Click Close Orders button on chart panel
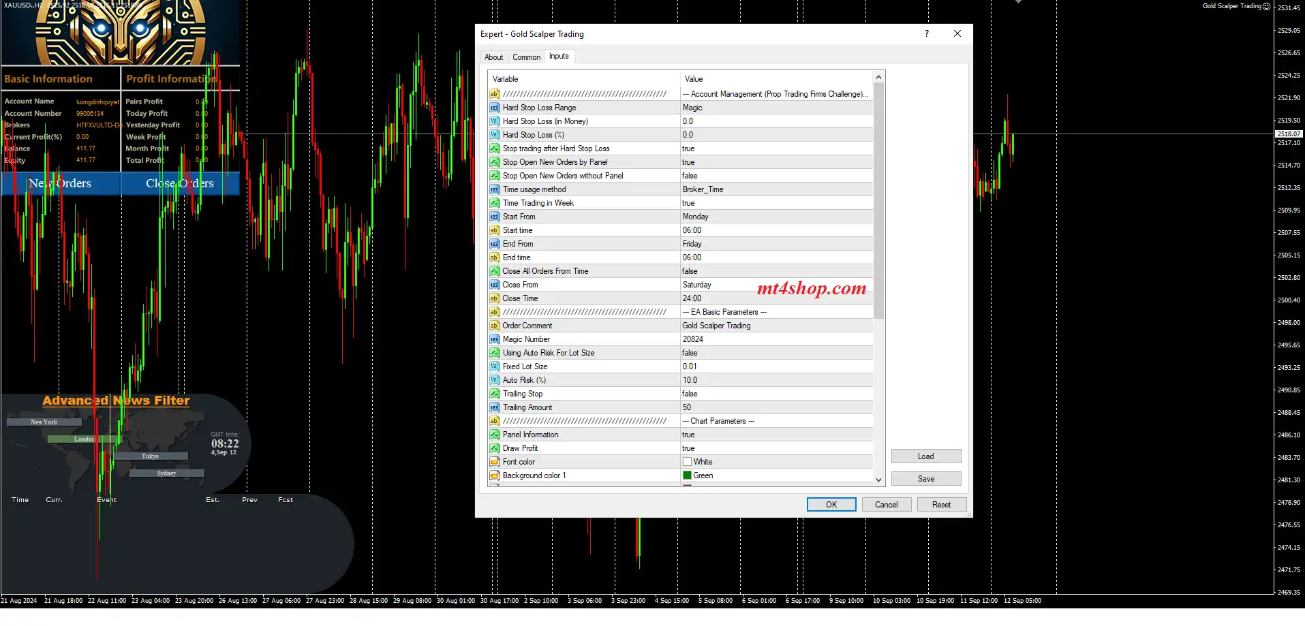The height and width of the screenshot is (626, 1305). [180, 183]
